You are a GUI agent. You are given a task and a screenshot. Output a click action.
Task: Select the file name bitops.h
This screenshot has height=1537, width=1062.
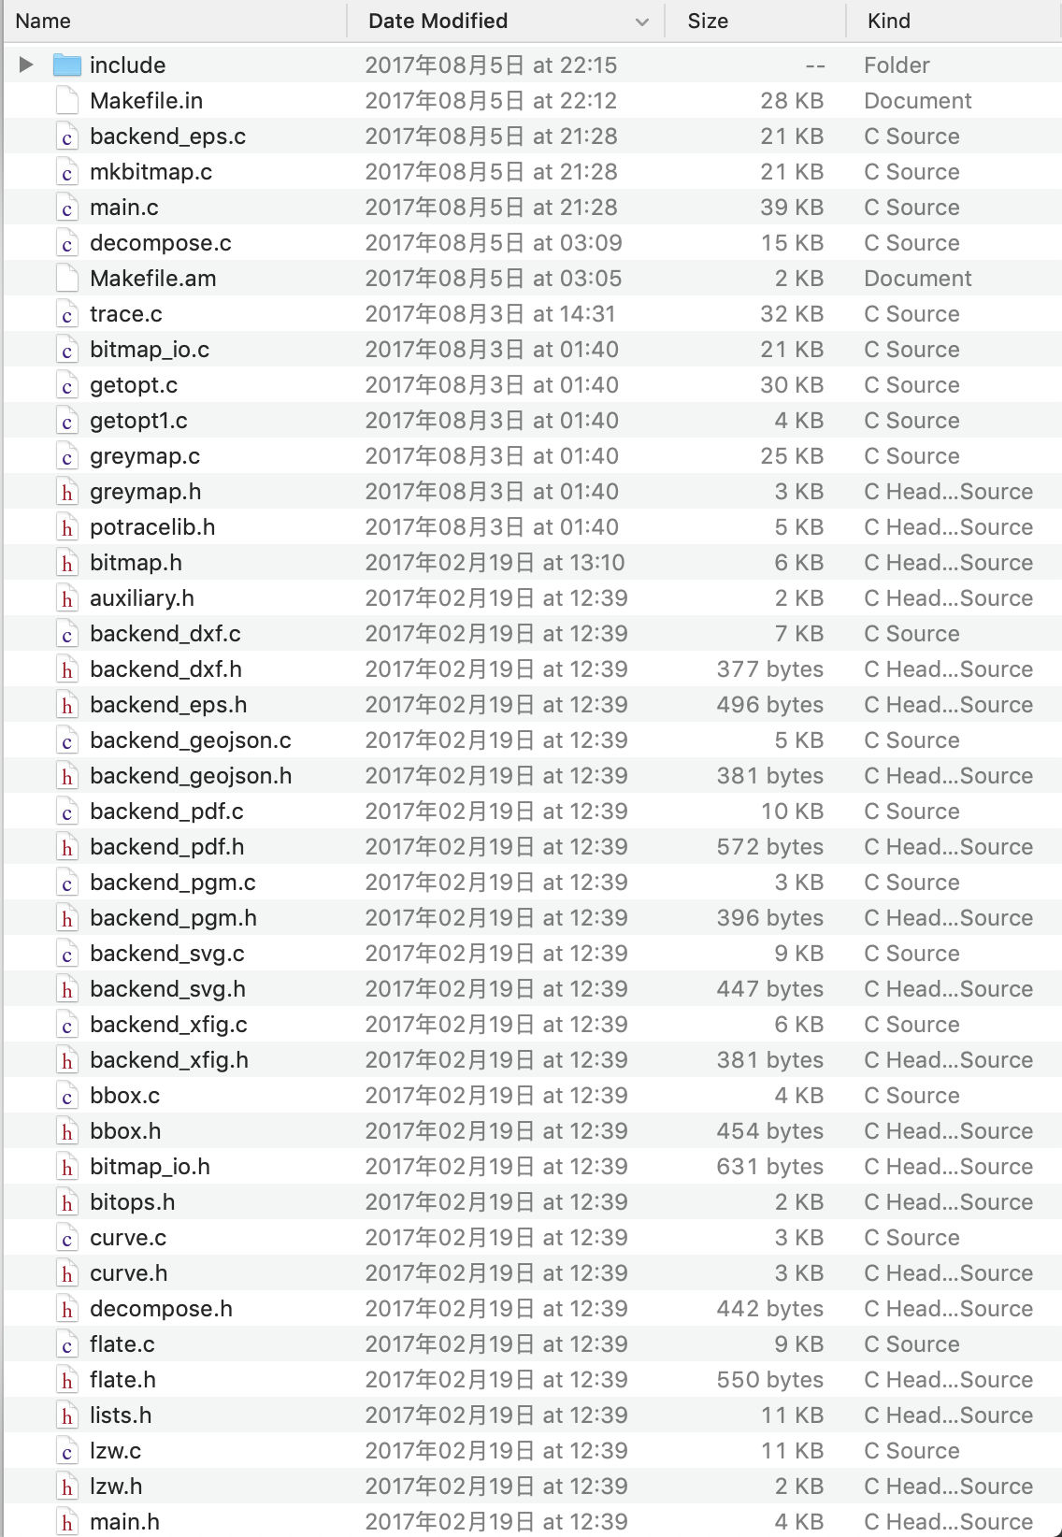click(133, 1202)
